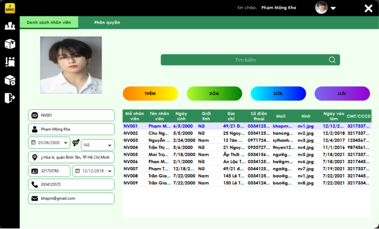Image resolution: width=379 pixels, height=229 pixels.
Task: Click the XÓA button
Action: (214, 93)
